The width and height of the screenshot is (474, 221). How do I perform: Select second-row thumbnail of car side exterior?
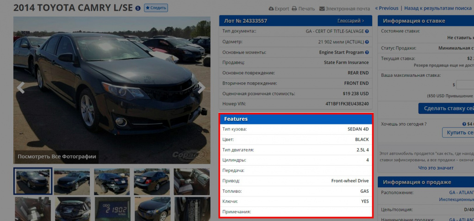152,209
